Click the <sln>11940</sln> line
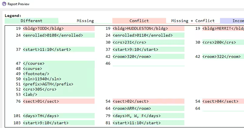 pos(59,79)
